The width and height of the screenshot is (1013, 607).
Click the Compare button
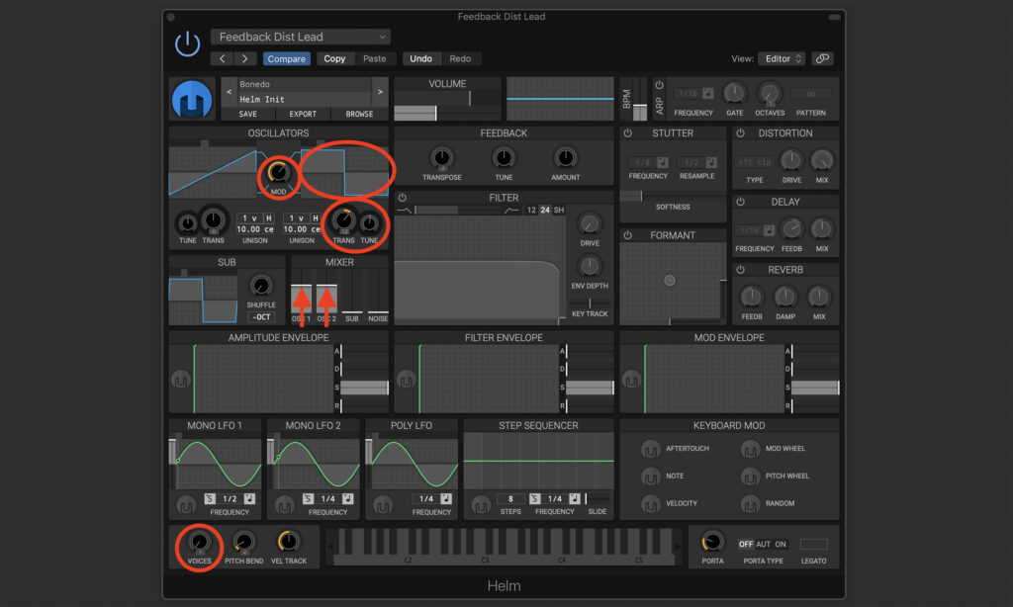pos(286,58)
